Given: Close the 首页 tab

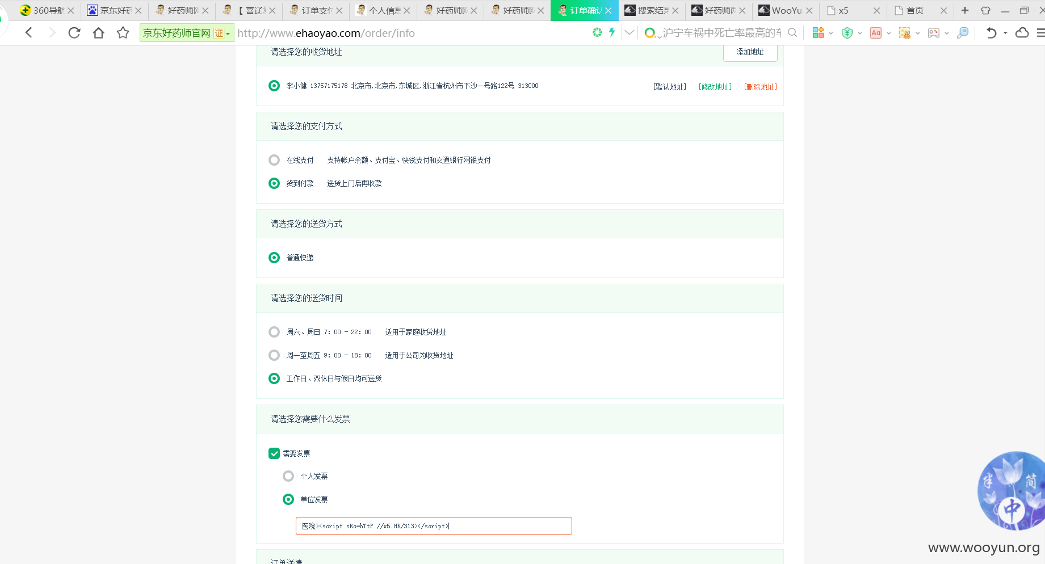Looking at the screenshot, I should 944,11.
